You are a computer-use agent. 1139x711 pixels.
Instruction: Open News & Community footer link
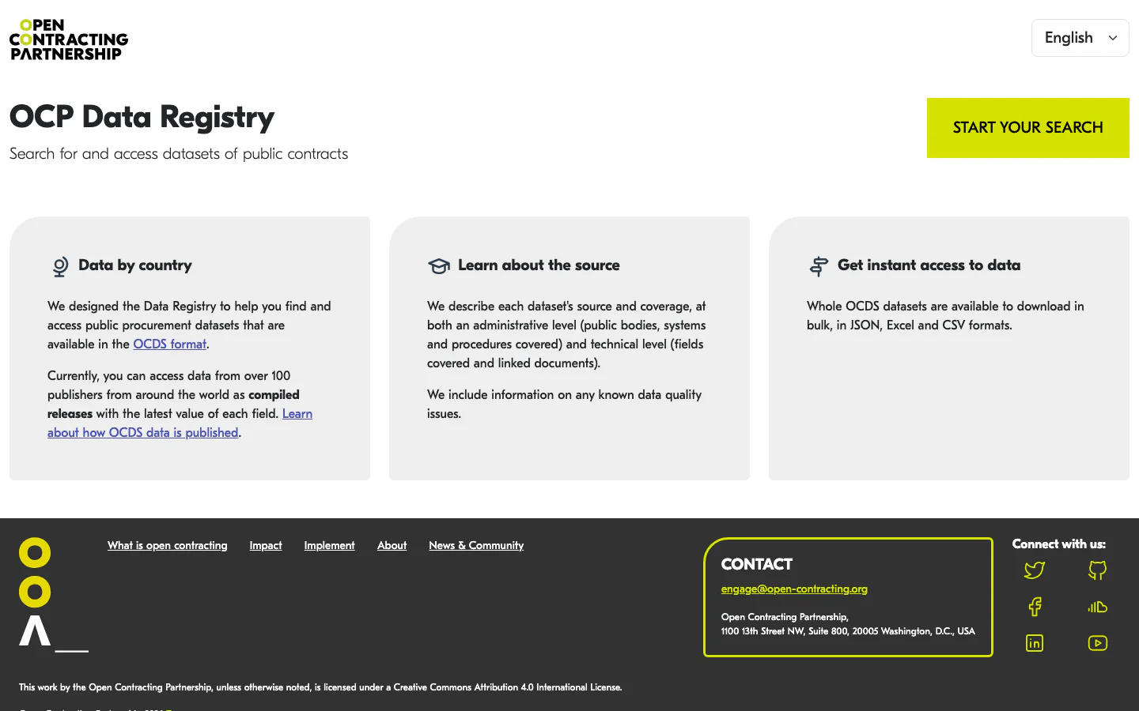[x=476, y=546]
